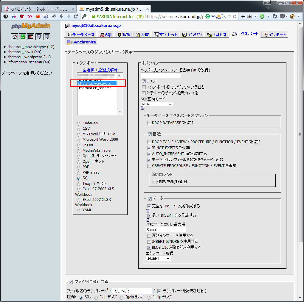304x302 pixels.
Task: Click 全選択 link
Action: tap(88, 70)
